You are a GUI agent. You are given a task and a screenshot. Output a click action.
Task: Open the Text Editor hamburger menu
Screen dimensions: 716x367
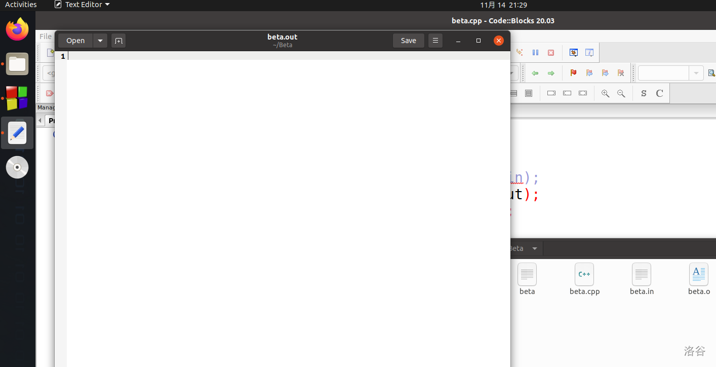pos(435,41)
